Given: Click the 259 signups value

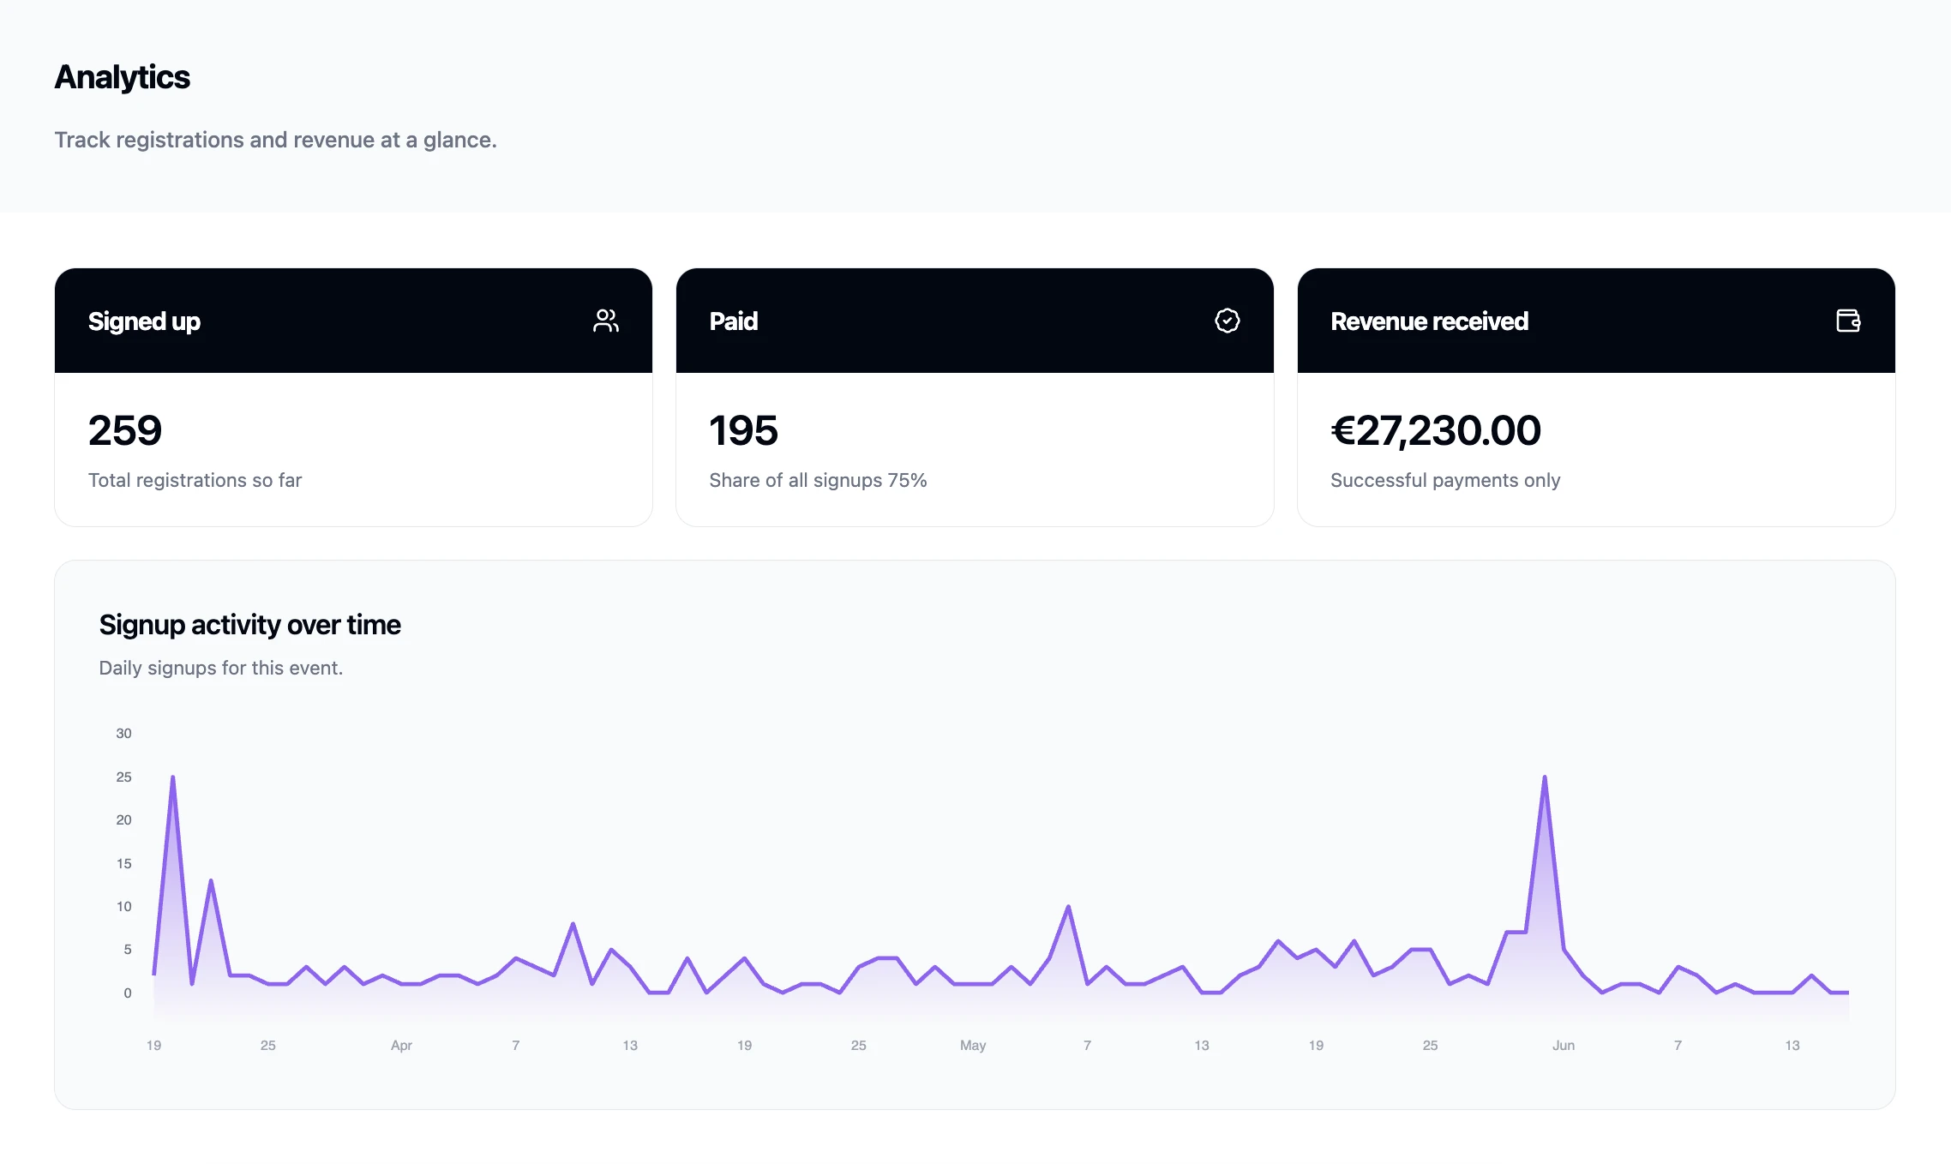Looking at the screenshot, I should point(125,430).
